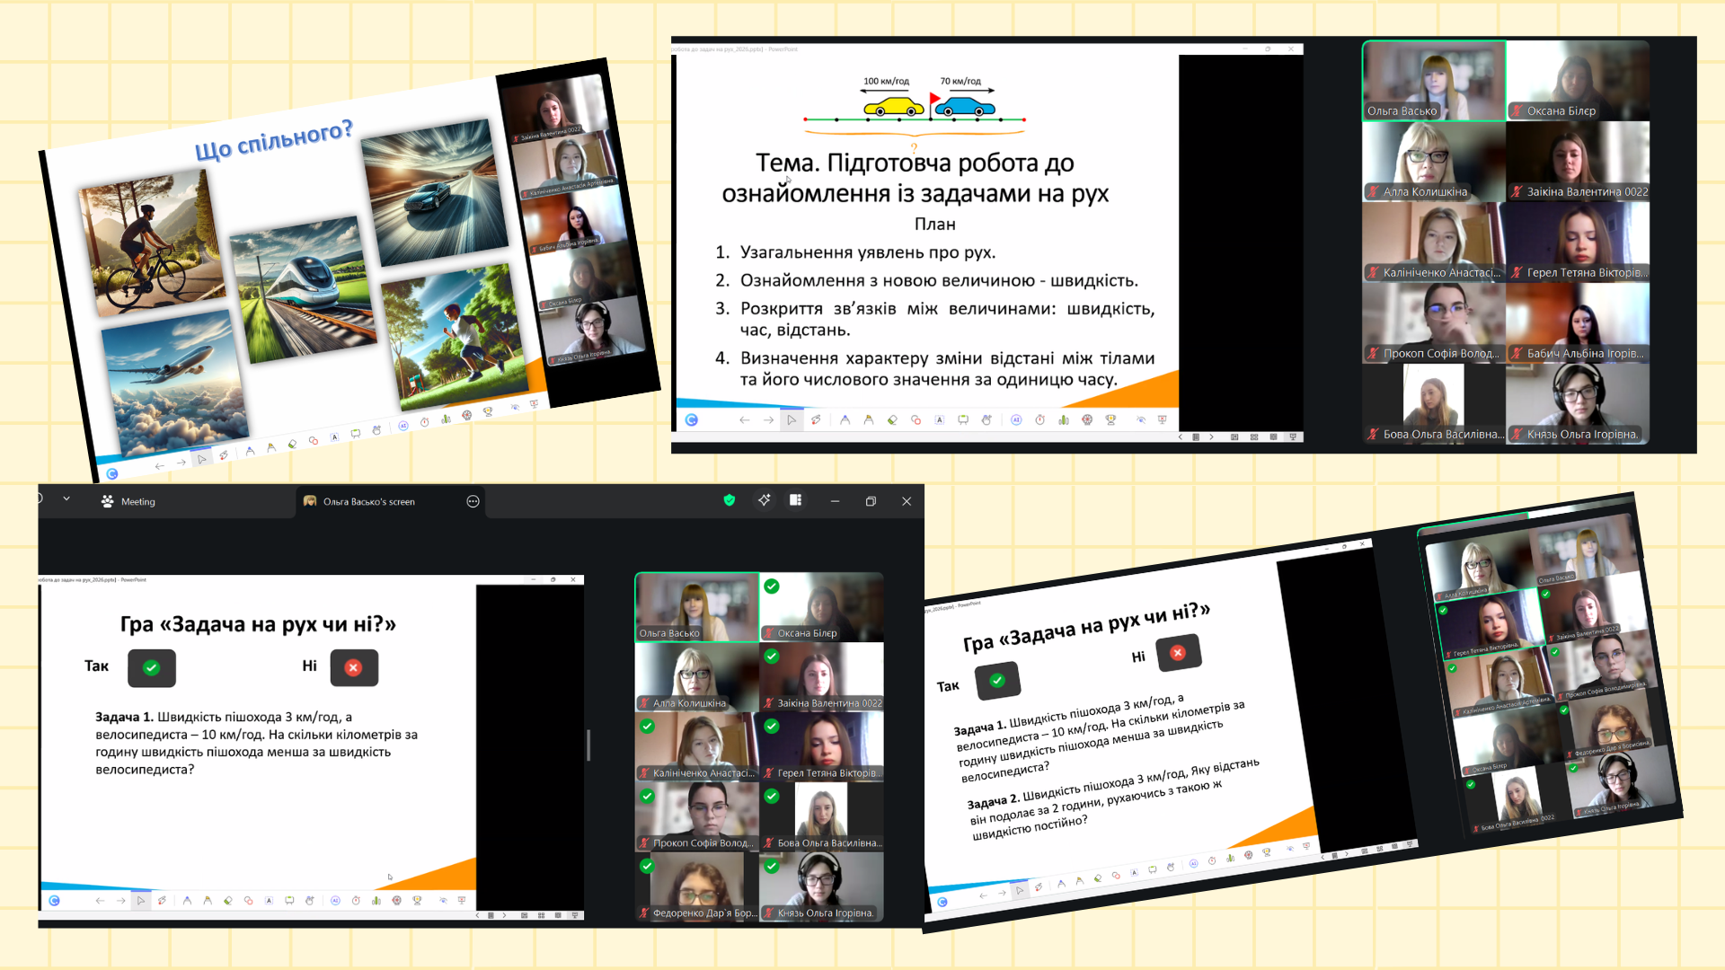The height and width of the screenshot is (970, 1725).
Task: Open the three-dot options on Ольга Васько's screen tab
Action: pos(473,501)
